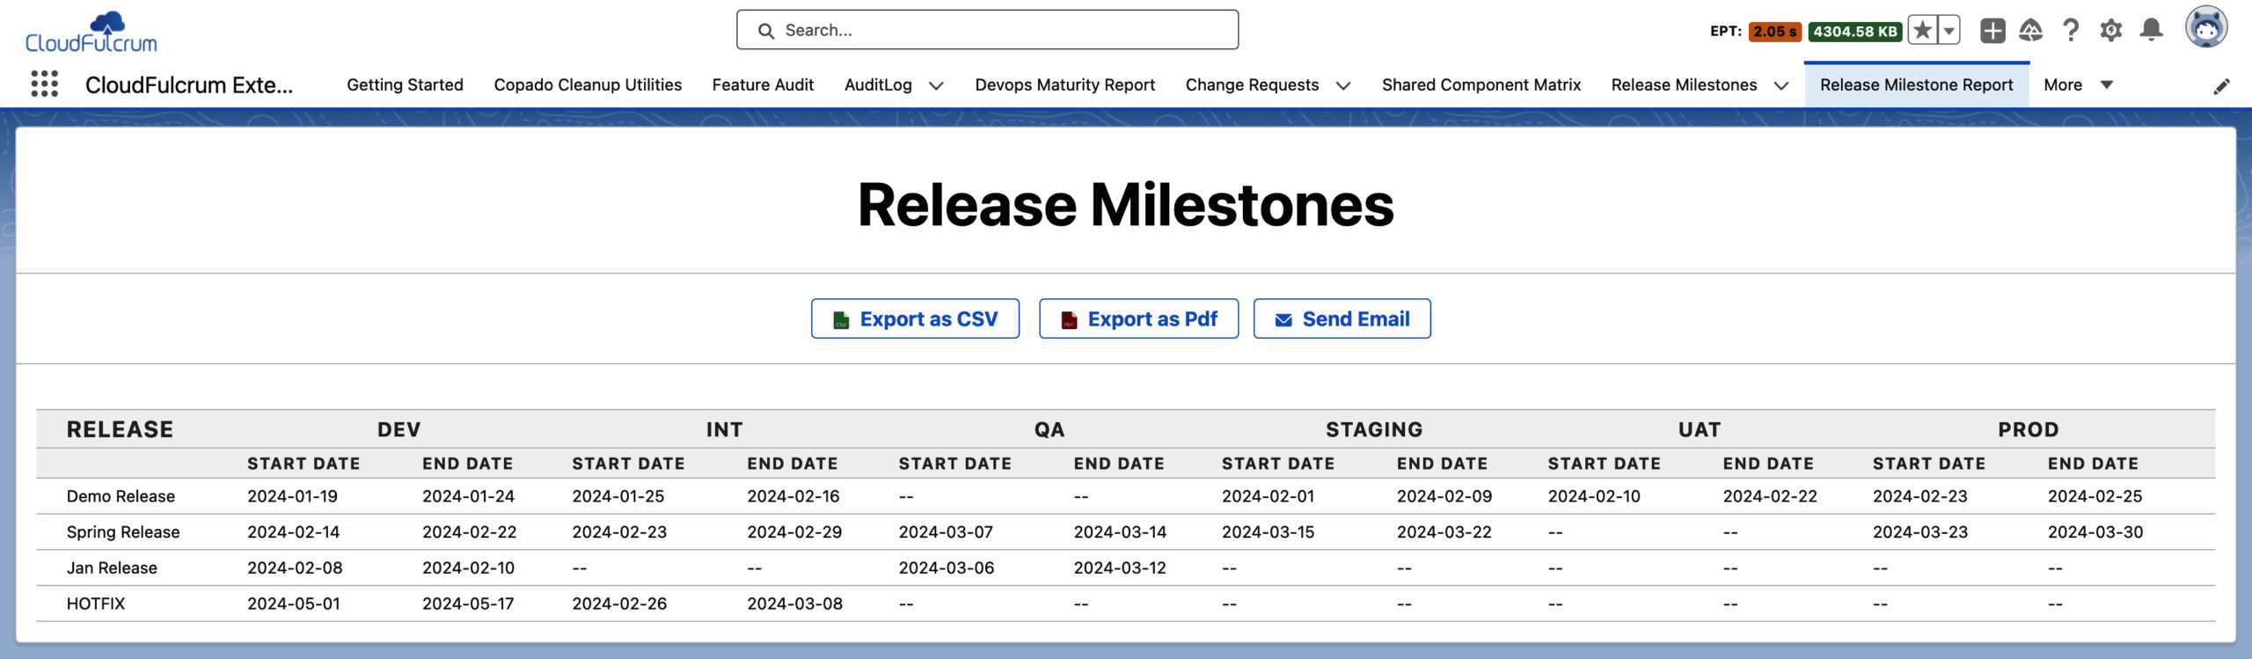Screen dimensions: 2252x659
Task: Click the Demo Release row name
Action: [x=121, y=496]
